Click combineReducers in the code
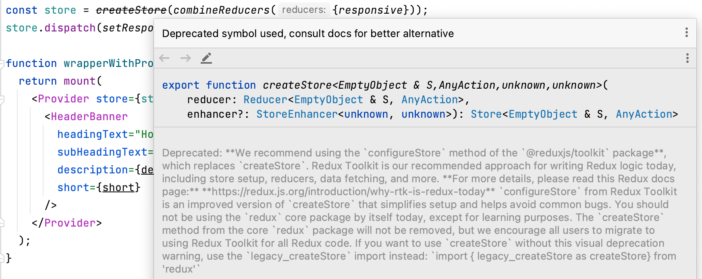Viewport: 702px width, 279px height. coord(221,10)
